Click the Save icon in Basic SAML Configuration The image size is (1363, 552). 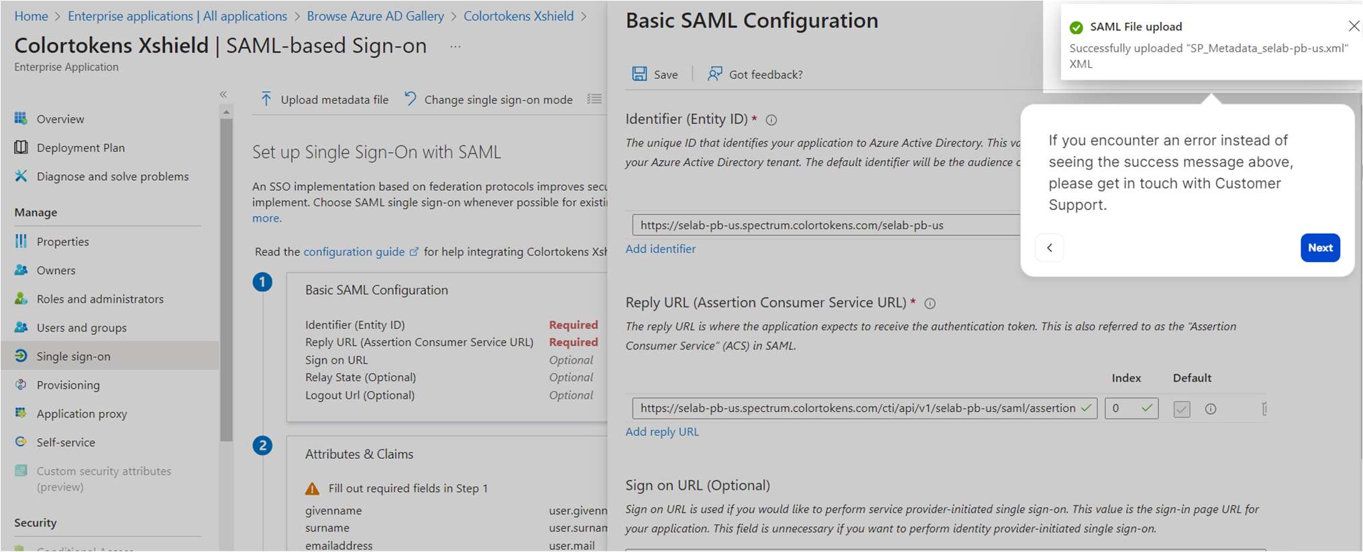[639, 74]
